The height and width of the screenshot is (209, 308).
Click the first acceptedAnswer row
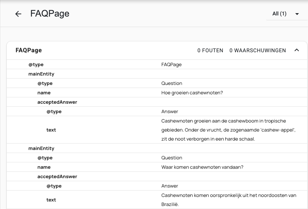click(57, 102)
